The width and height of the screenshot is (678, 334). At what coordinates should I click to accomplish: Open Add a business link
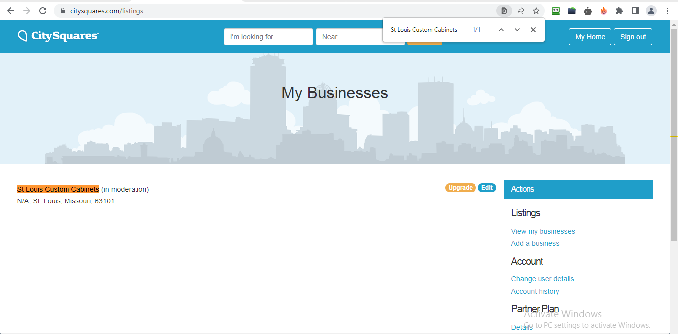point(535,243)
